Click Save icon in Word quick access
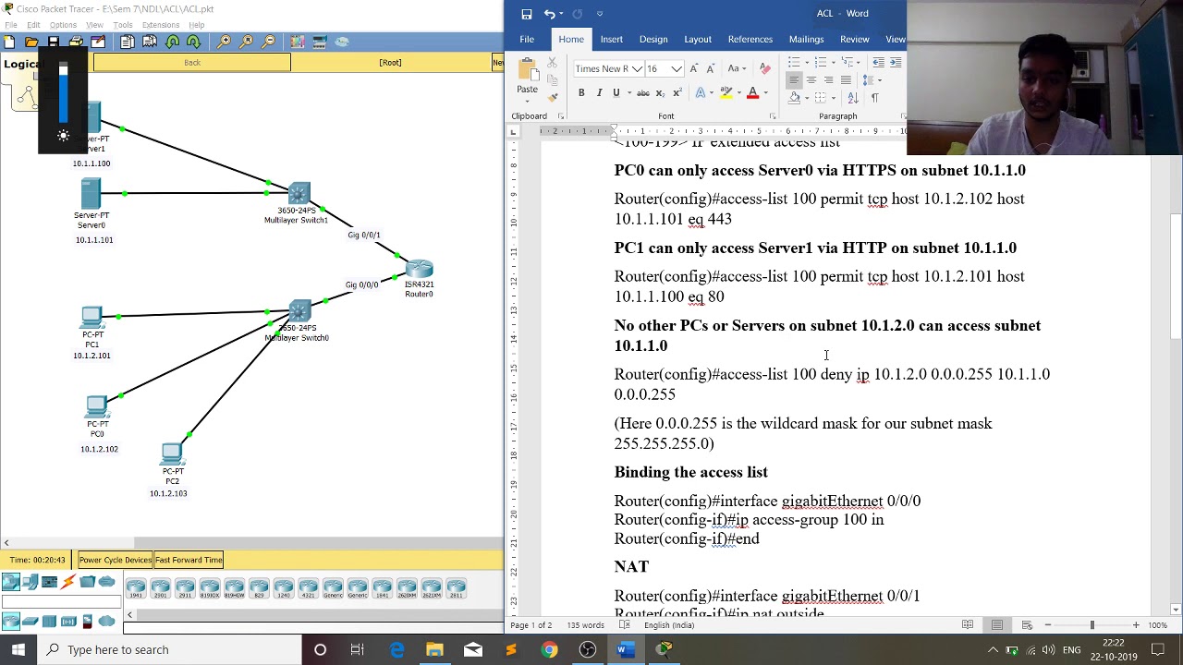1183x665 pixels. [527, 14]
